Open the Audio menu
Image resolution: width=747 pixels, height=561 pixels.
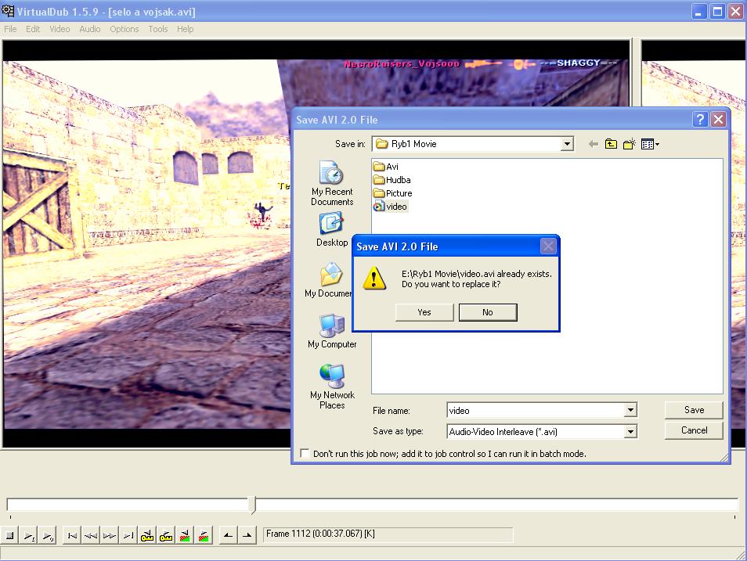[x=89, y=29]
